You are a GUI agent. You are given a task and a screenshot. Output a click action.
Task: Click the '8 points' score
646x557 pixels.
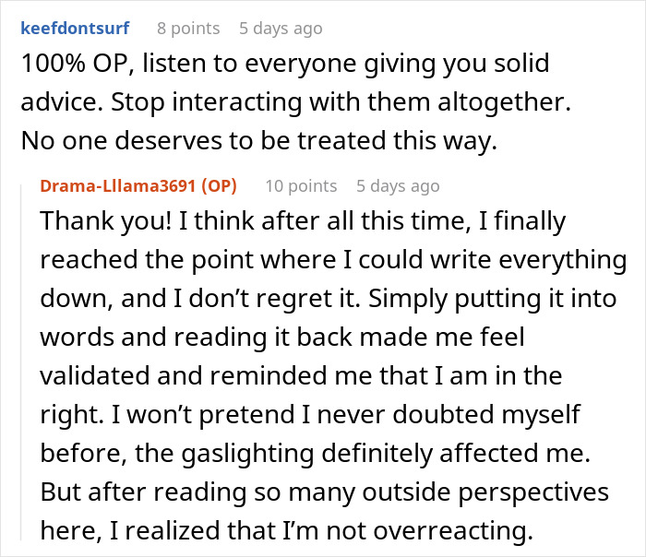click(x=188, y=28)
